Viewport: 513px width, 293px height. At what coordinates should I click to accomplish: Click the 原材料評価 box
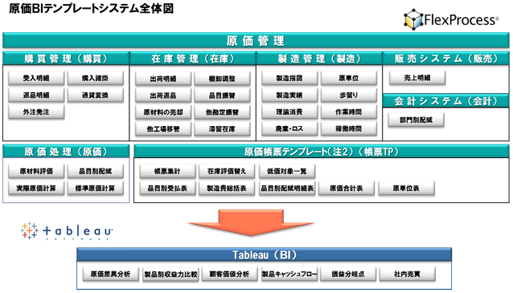36,171
